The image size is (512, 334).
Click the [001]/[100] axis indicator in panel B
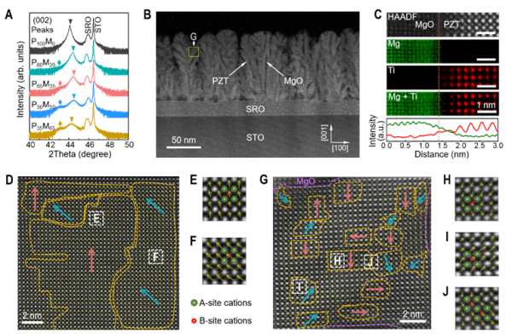click(335, 138)
